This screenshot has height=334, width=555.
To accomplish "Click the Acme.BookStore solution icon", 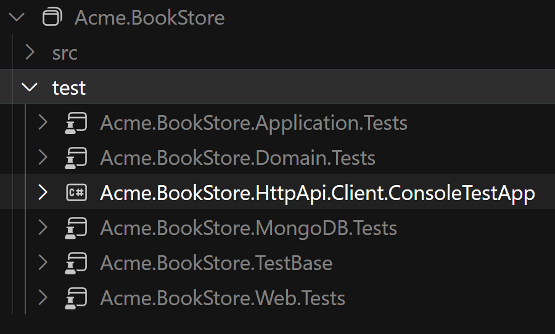I will [x=52, y=17].
